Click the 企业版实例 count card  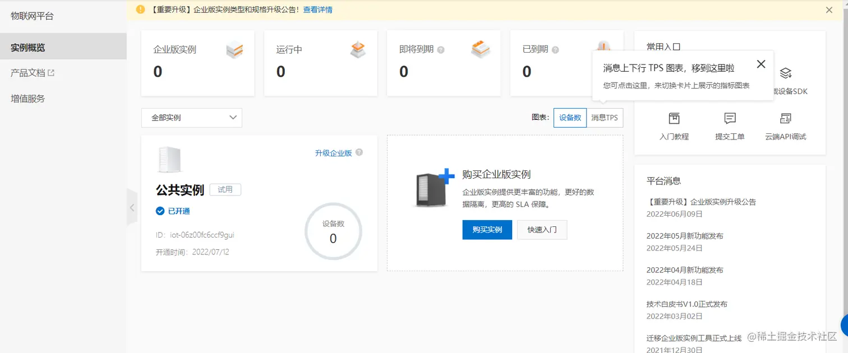coord(197,63)
